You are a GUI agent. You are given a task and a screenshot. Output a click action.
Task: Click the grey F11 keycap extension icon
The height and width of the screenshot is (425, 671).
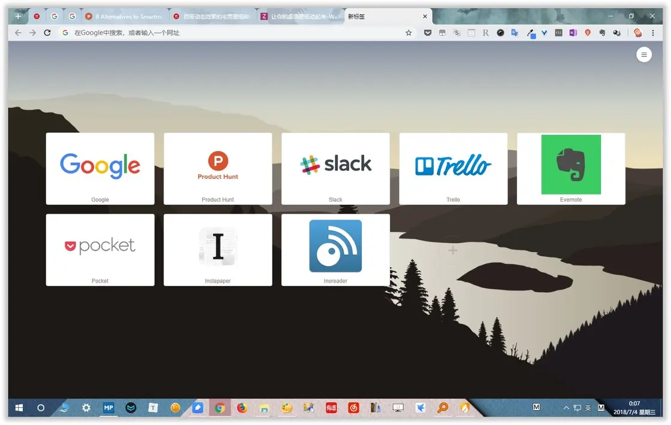(x=558, y=32)
